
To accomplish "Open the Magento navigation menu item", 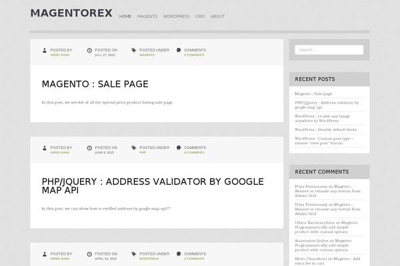I will 147,16.
